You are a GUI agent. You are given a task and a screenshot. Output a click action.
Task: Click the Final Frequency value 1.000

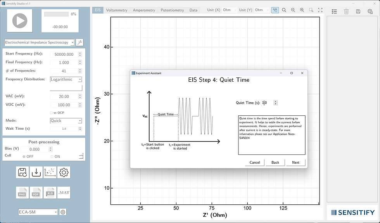(64, 62)
